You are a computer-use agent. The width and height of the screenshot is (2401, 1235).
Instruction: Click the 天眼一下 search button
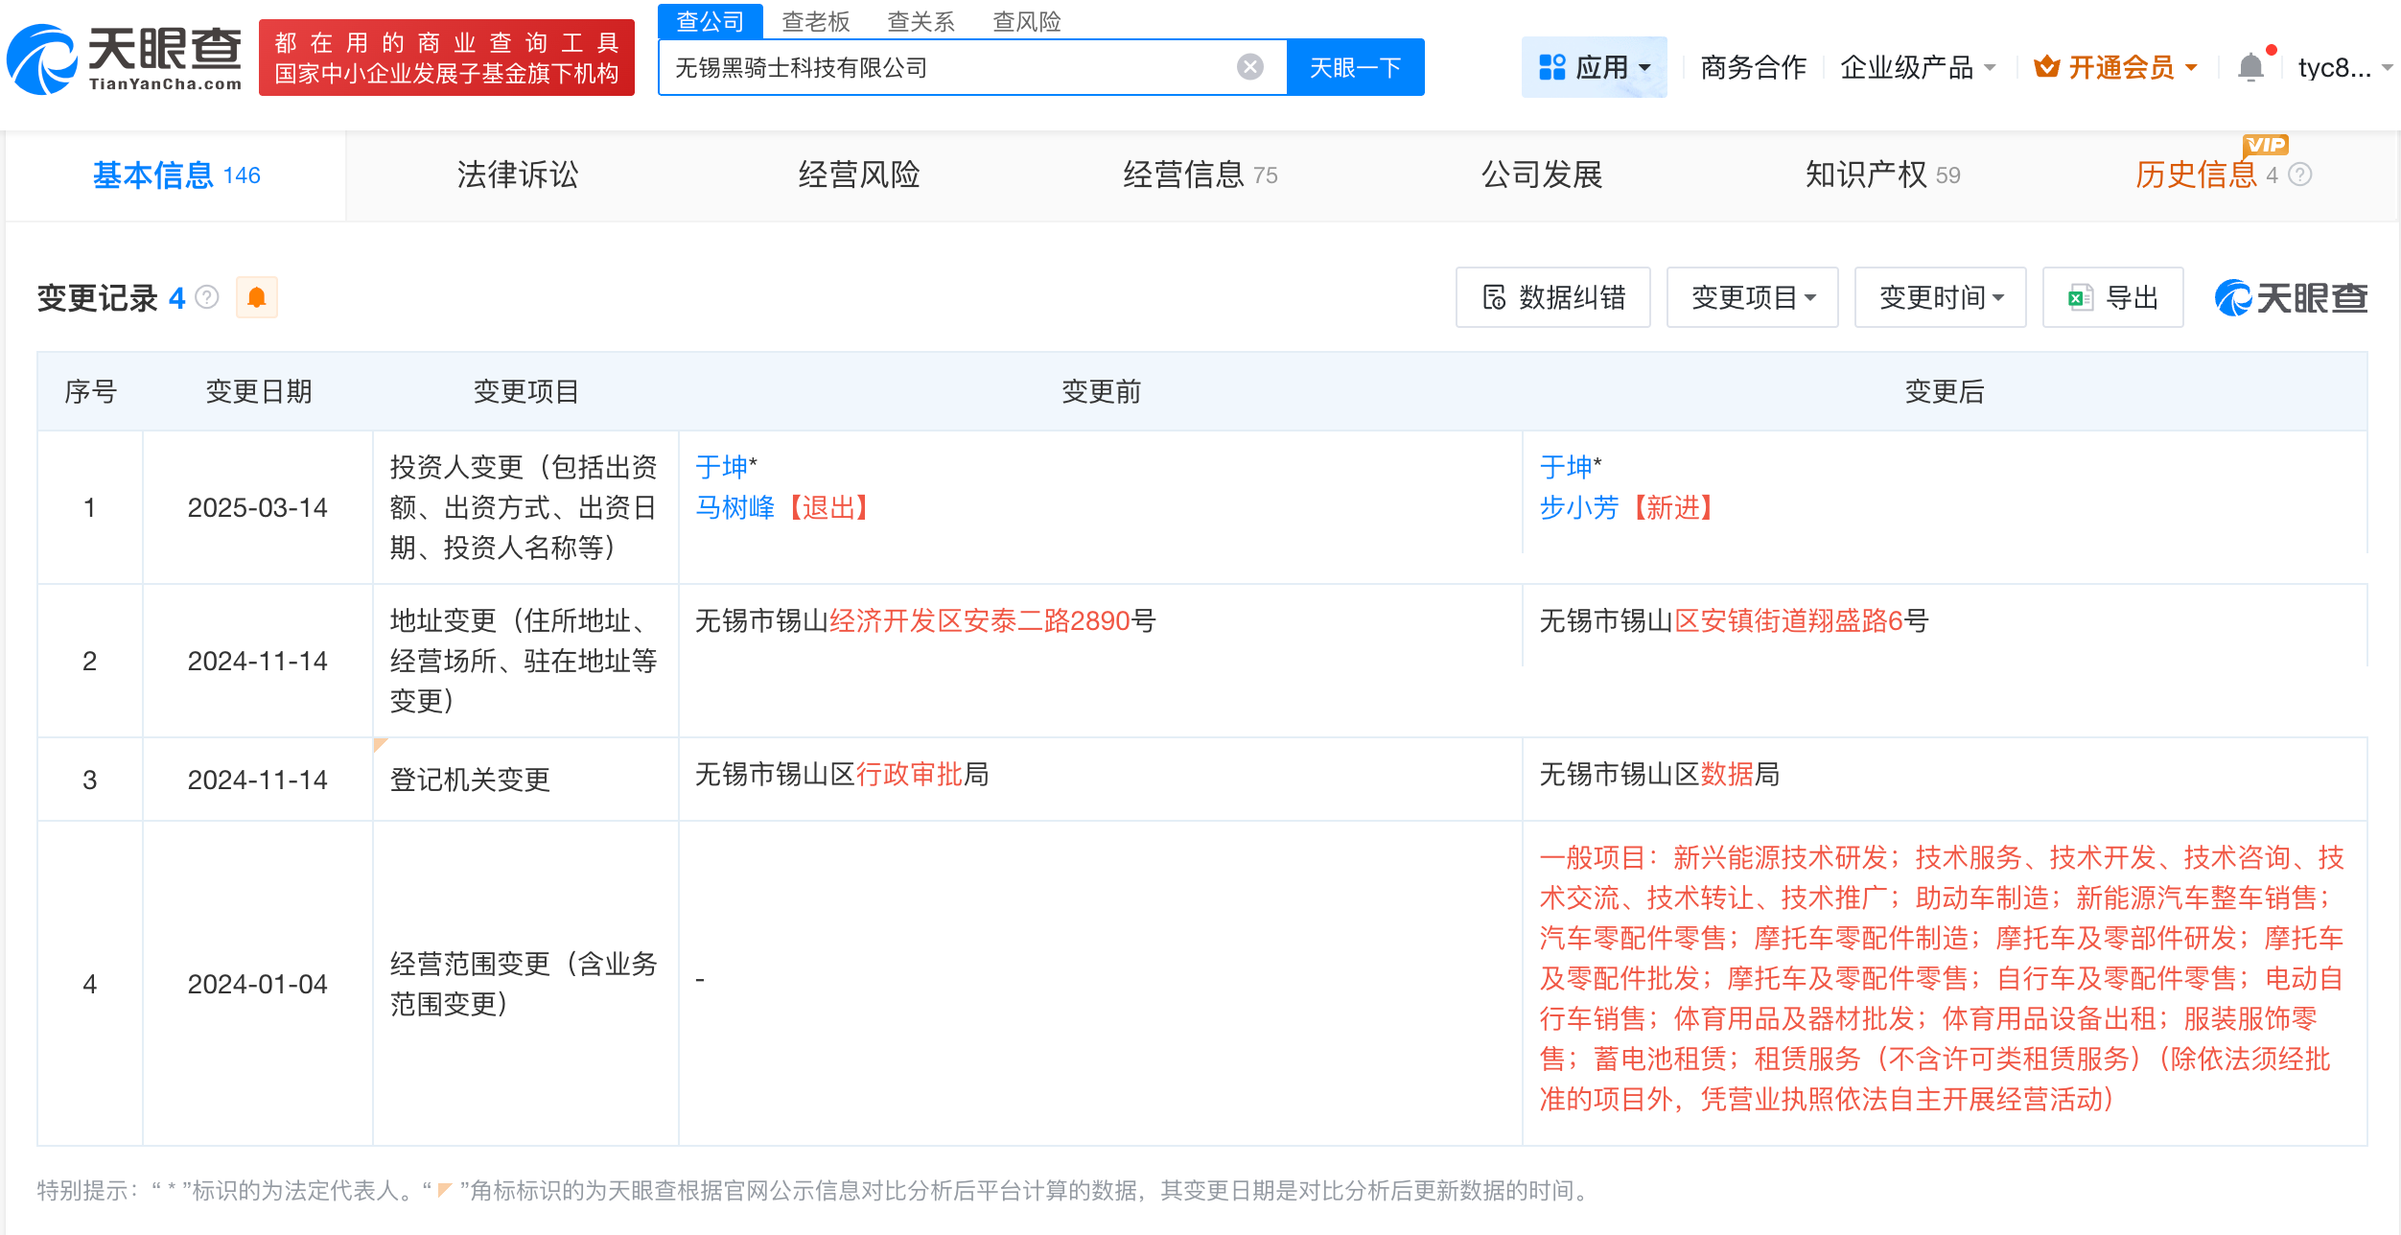1355,67
